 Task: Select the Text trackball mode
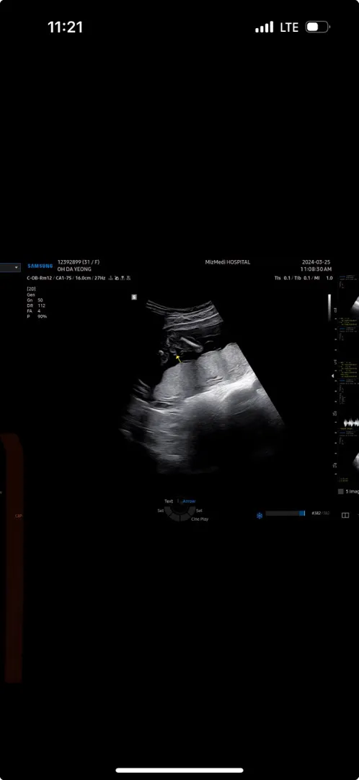[x=169, y=501]
